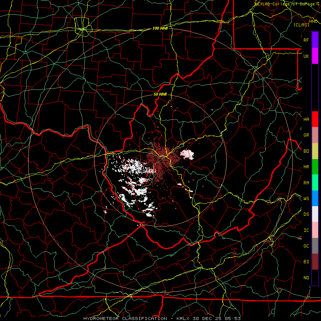321x321 pixels.
Task: Click the HR legend label
Action: coord(306,167)
